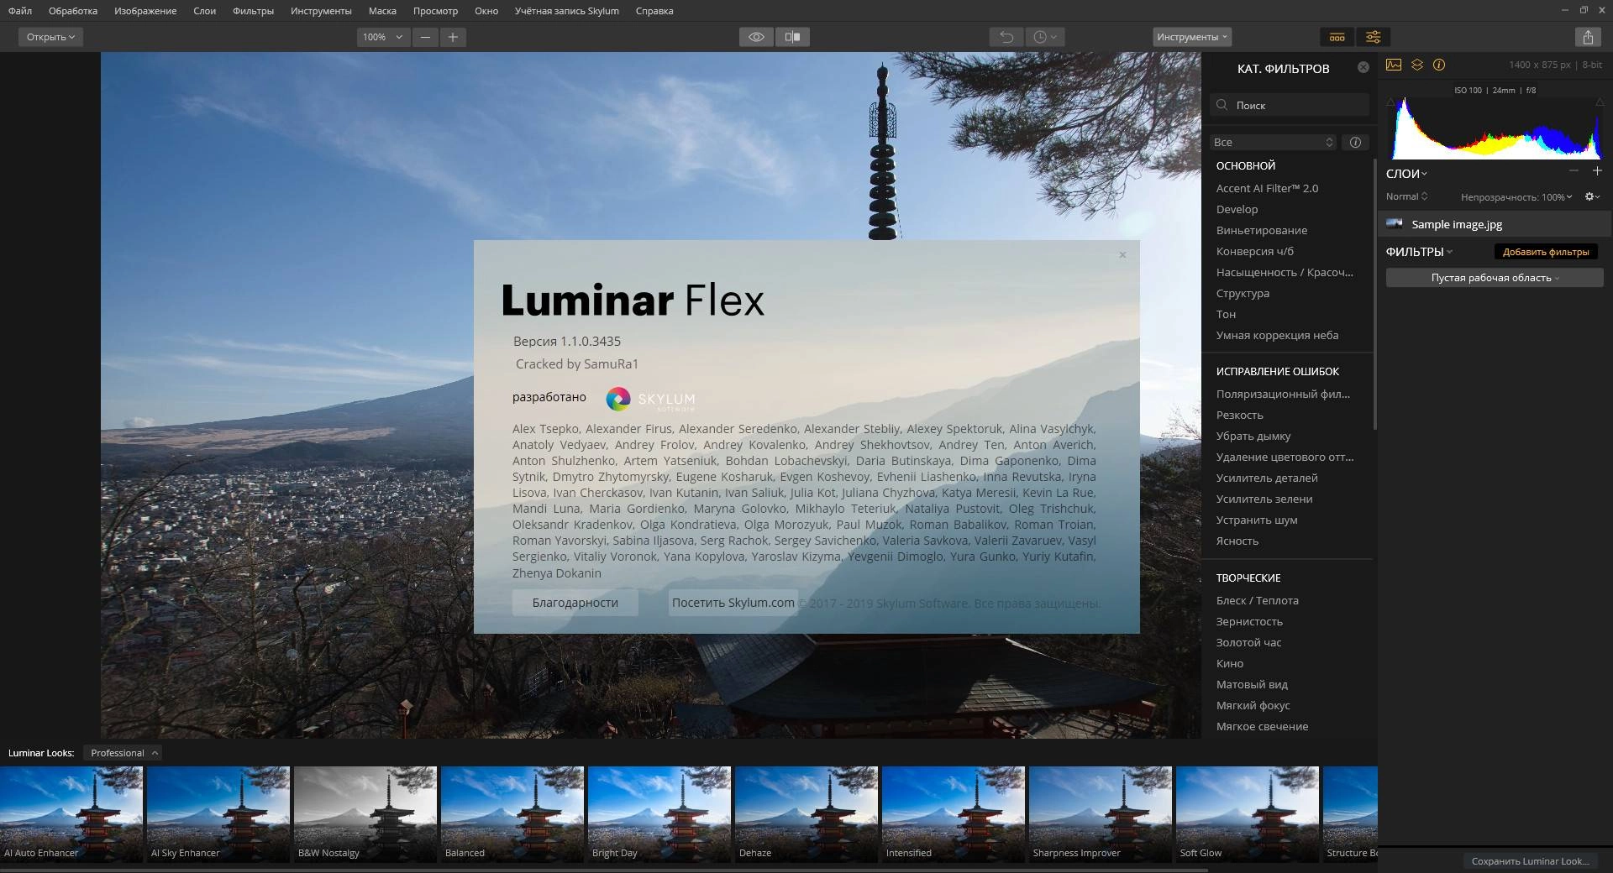Select the Виньетирование filter
The image size is (1613, 873).
click(x=1262, y=230)
